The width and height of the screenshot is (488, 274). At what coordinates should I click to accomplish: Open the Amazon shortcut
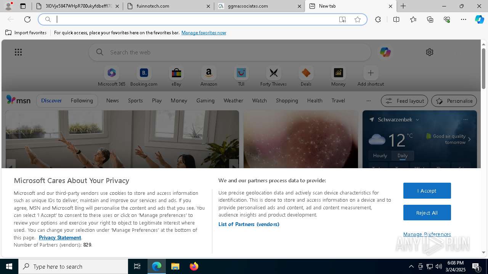[209, 76]
